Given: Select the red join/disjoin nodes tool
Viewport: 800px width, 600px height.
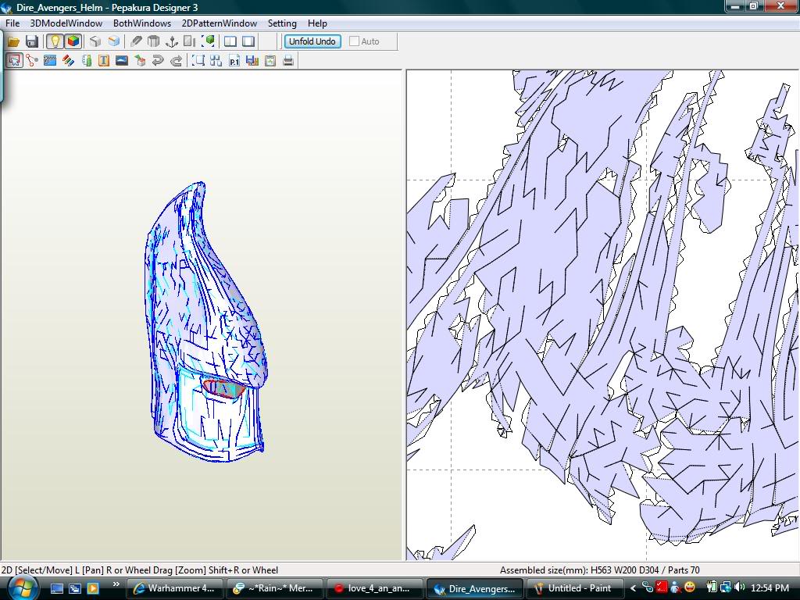Looking at the screenshot, I should [32, 61].
